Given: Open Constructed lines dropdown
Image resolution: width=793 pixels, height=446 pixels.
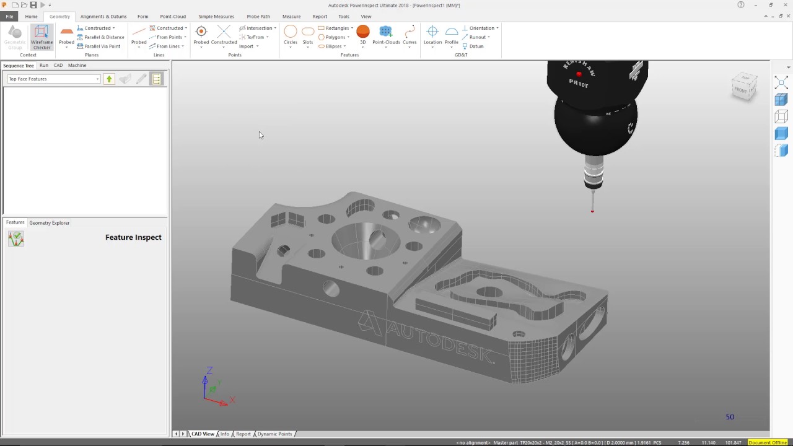Looking at the screenshot, I should click(x=168, y=28).
